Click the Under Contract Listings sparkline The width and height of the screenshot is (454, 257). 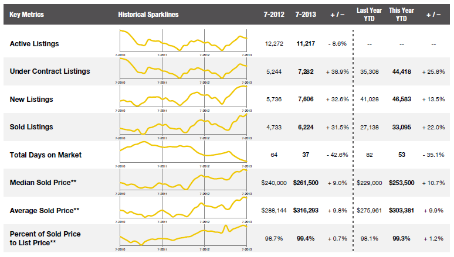tap(184, 70)
